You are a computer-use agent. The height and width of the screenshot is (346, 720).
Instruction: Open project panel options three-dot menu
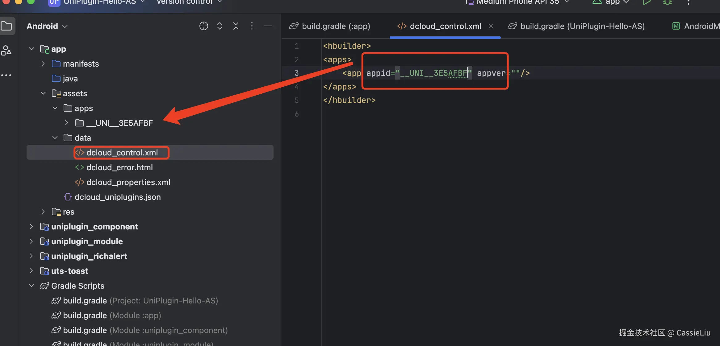(252, 26)
